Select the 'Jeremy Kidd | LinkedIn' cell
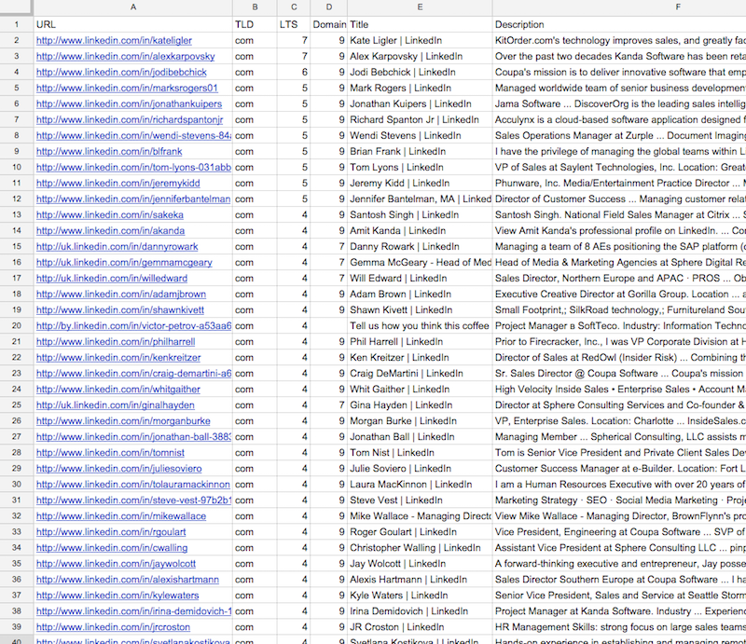This screenshot has width=746, height=644. coord(421,183)
